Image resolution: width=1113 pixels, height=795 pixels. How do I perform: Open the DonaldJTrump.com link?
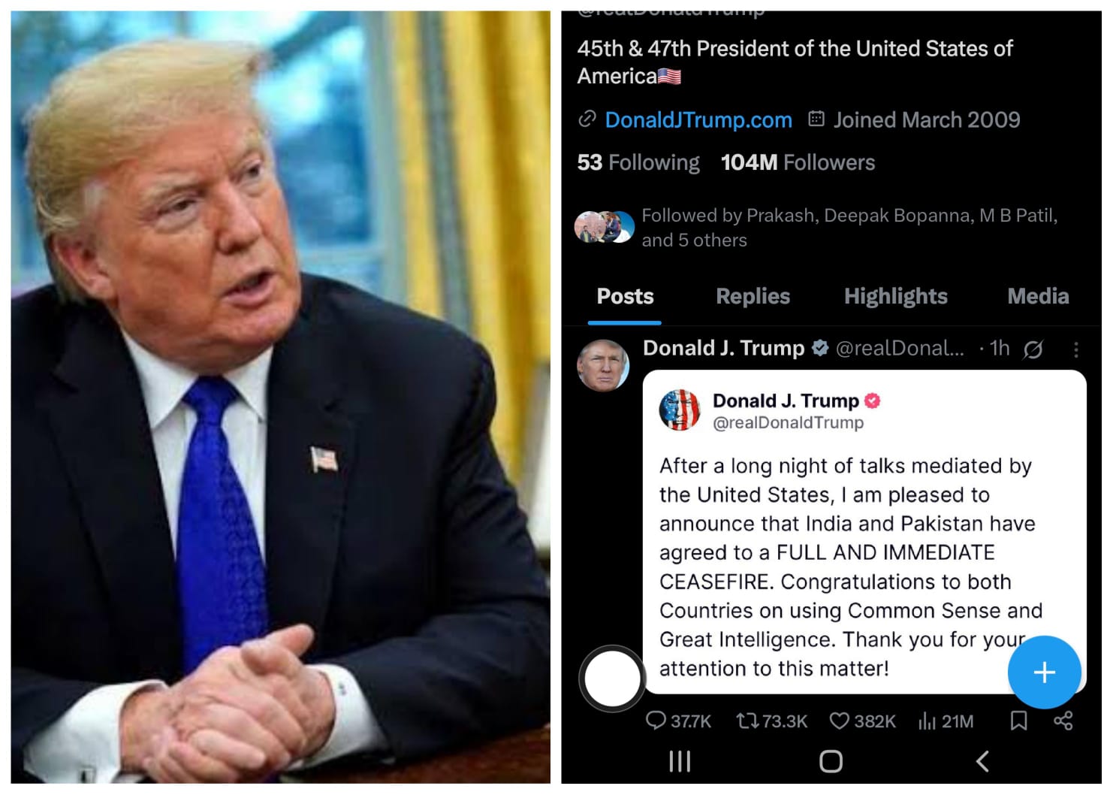point(698,120)
